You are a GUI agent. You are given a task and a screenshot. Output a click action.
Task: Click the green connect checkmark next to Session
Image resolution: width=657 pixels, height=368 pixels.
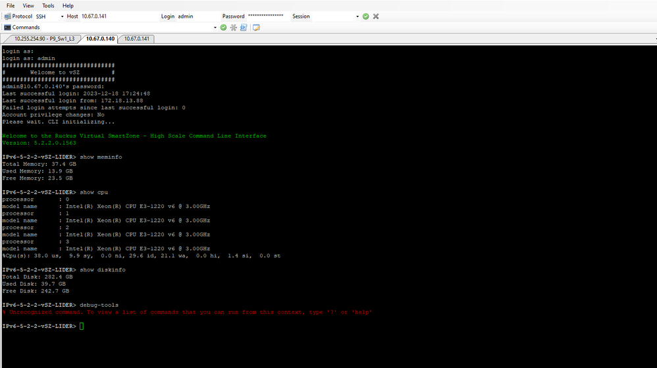tap(365, 16)
